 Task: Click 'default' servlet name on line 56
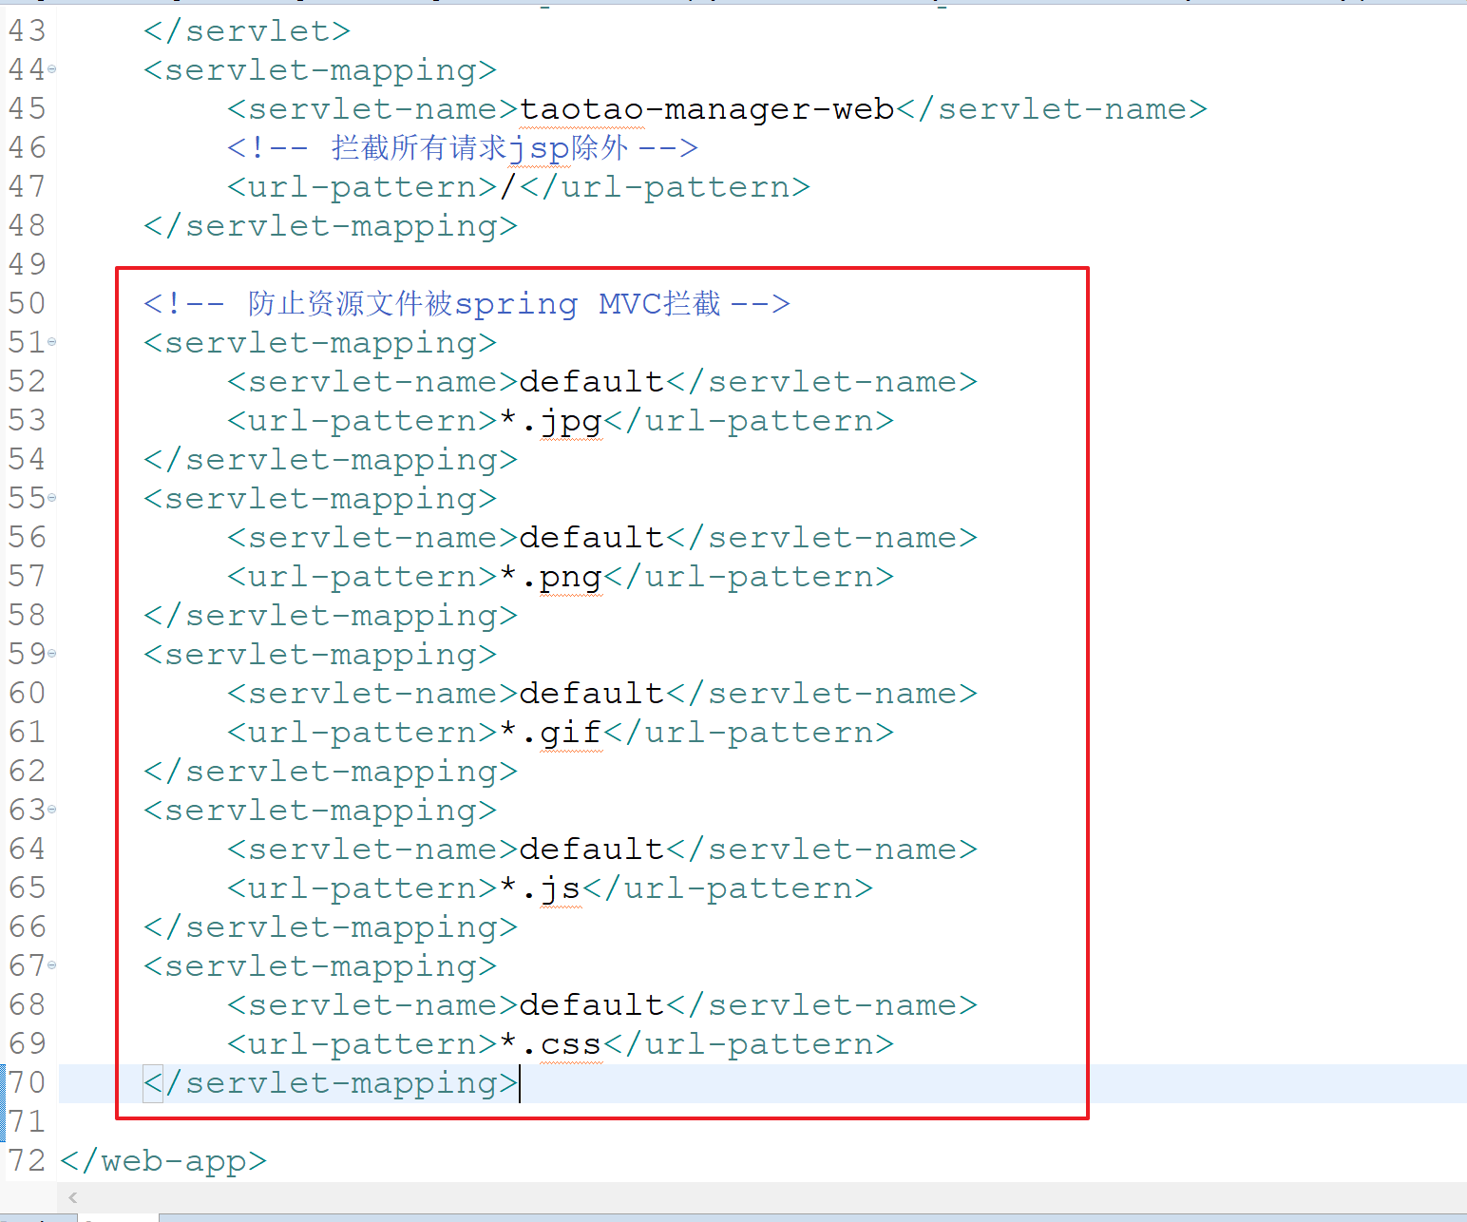(x=592, y=538)
